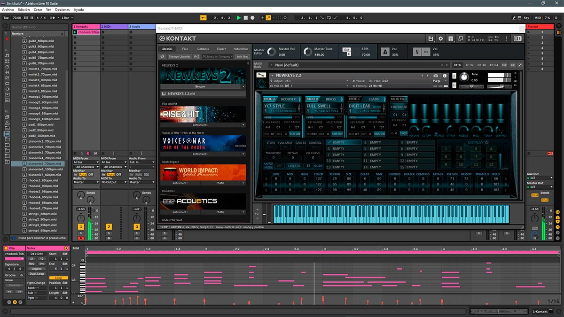Open track 3 Audio From Ext. In dropdown
Image resolution: width=564 pixels, height=317 pixels.
pyautogui.click(x=141, y=162)
